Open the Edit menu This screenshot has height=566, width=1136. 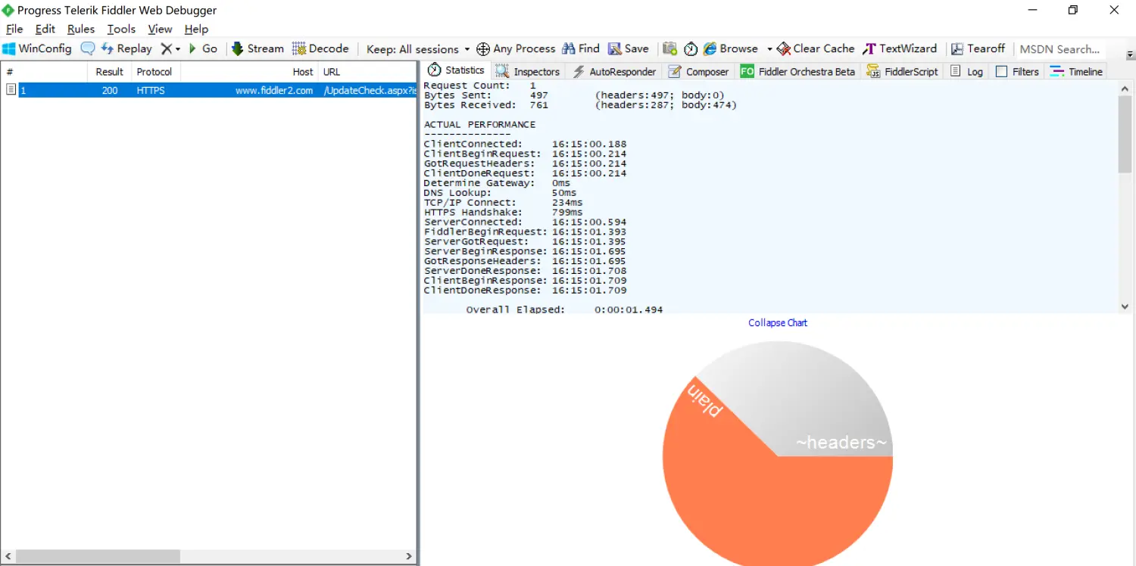click(45, 29)
